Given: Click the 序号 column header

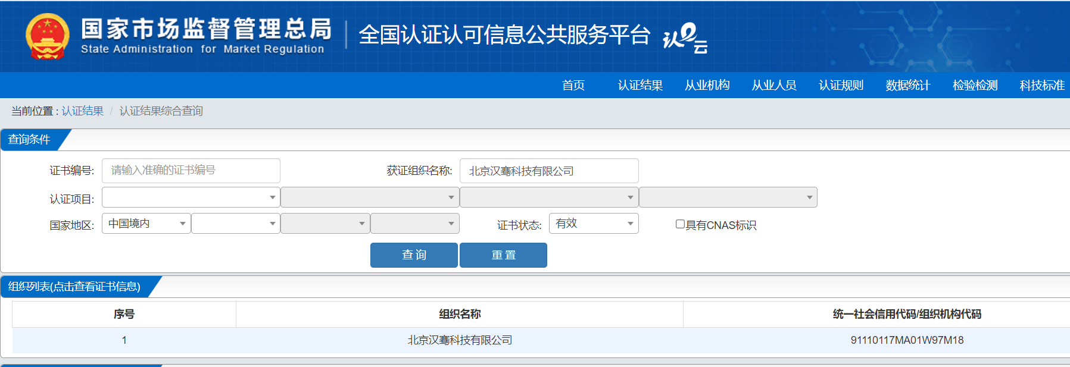Looking at the screenshot, I should (x=124, y=314).
